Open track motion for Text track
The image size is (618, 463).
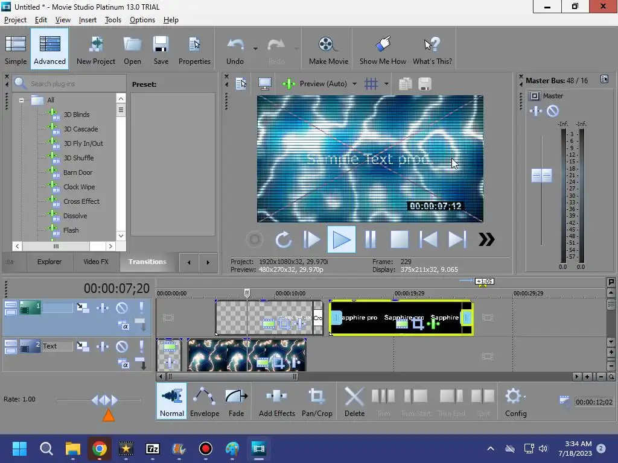click(83, 347)
